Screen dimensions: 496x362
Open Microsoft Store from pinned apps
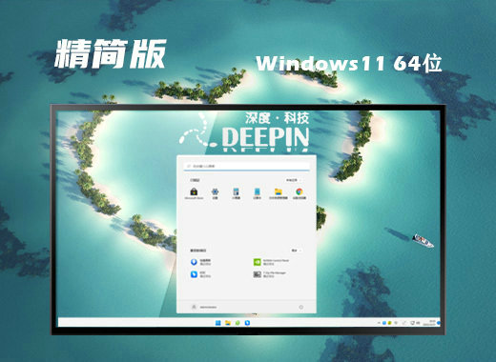pyautogui.click(x=194, y=193)
